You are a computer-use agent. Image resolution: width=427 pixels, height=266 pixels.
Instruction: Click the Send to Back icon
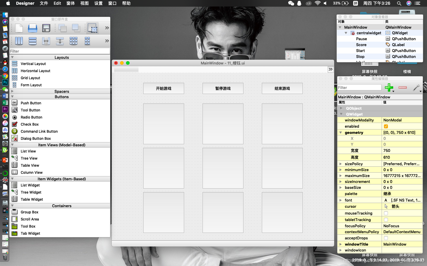tap(62, 28)
